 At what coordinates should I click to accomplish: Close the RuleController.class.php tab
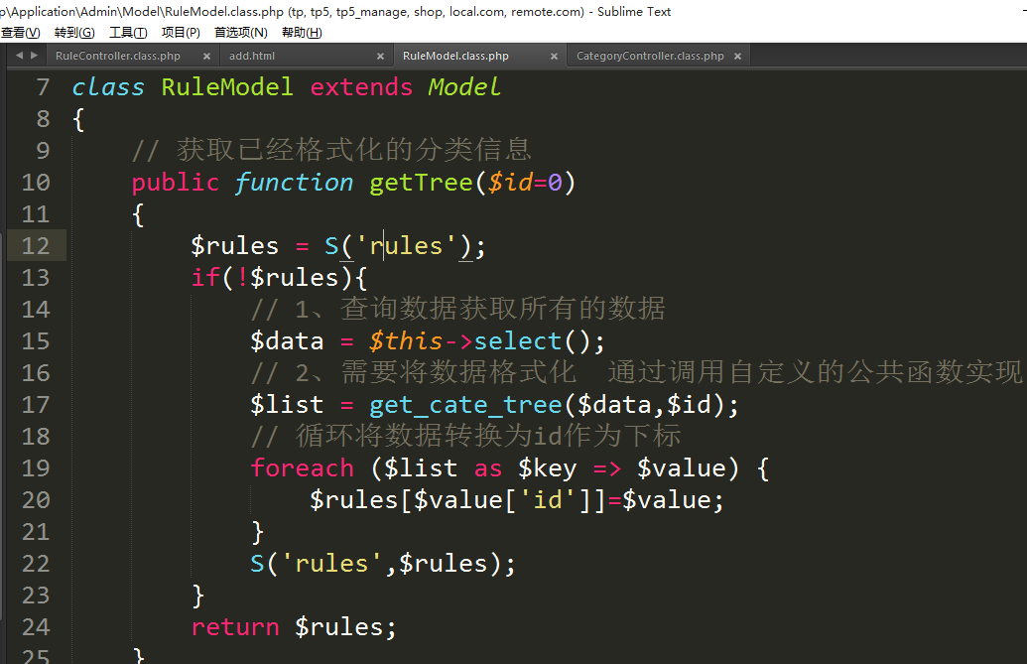point(206,57)
